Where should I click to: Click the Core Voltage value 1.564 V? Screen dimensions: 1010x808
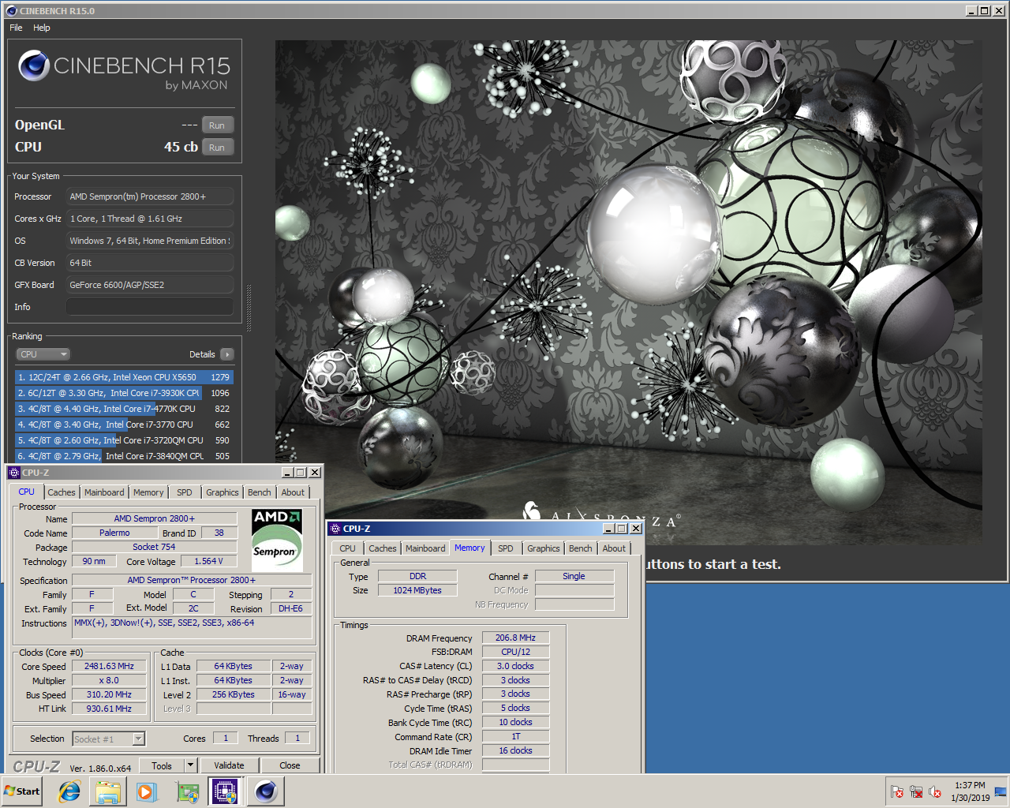click(x=208, y=561)
